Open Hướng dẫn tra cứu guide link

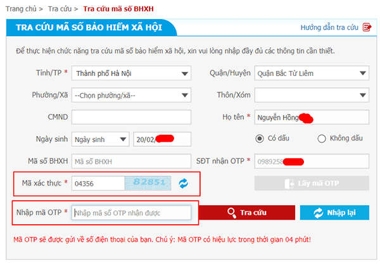point(329,28)
